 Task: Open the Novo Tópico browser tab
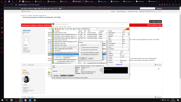coord(91,1)
